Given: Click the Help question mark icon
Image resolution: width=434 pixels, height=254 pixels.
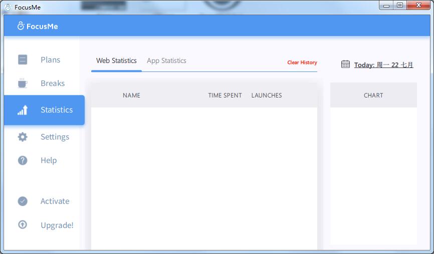Looking at the screenshot, I should click(23, 160).
